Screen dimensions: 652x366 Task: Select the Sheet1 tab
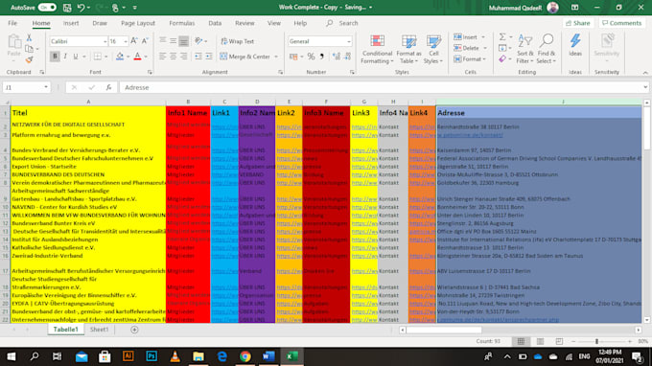pyautogui.click(x=99, y=330)
